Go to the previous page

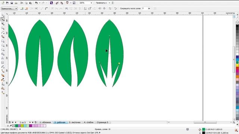(15, 122)
